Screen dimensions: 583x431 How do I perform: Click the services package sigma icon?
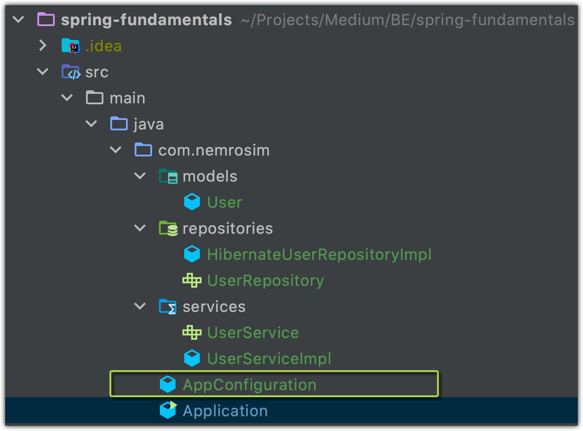(168, 307)
